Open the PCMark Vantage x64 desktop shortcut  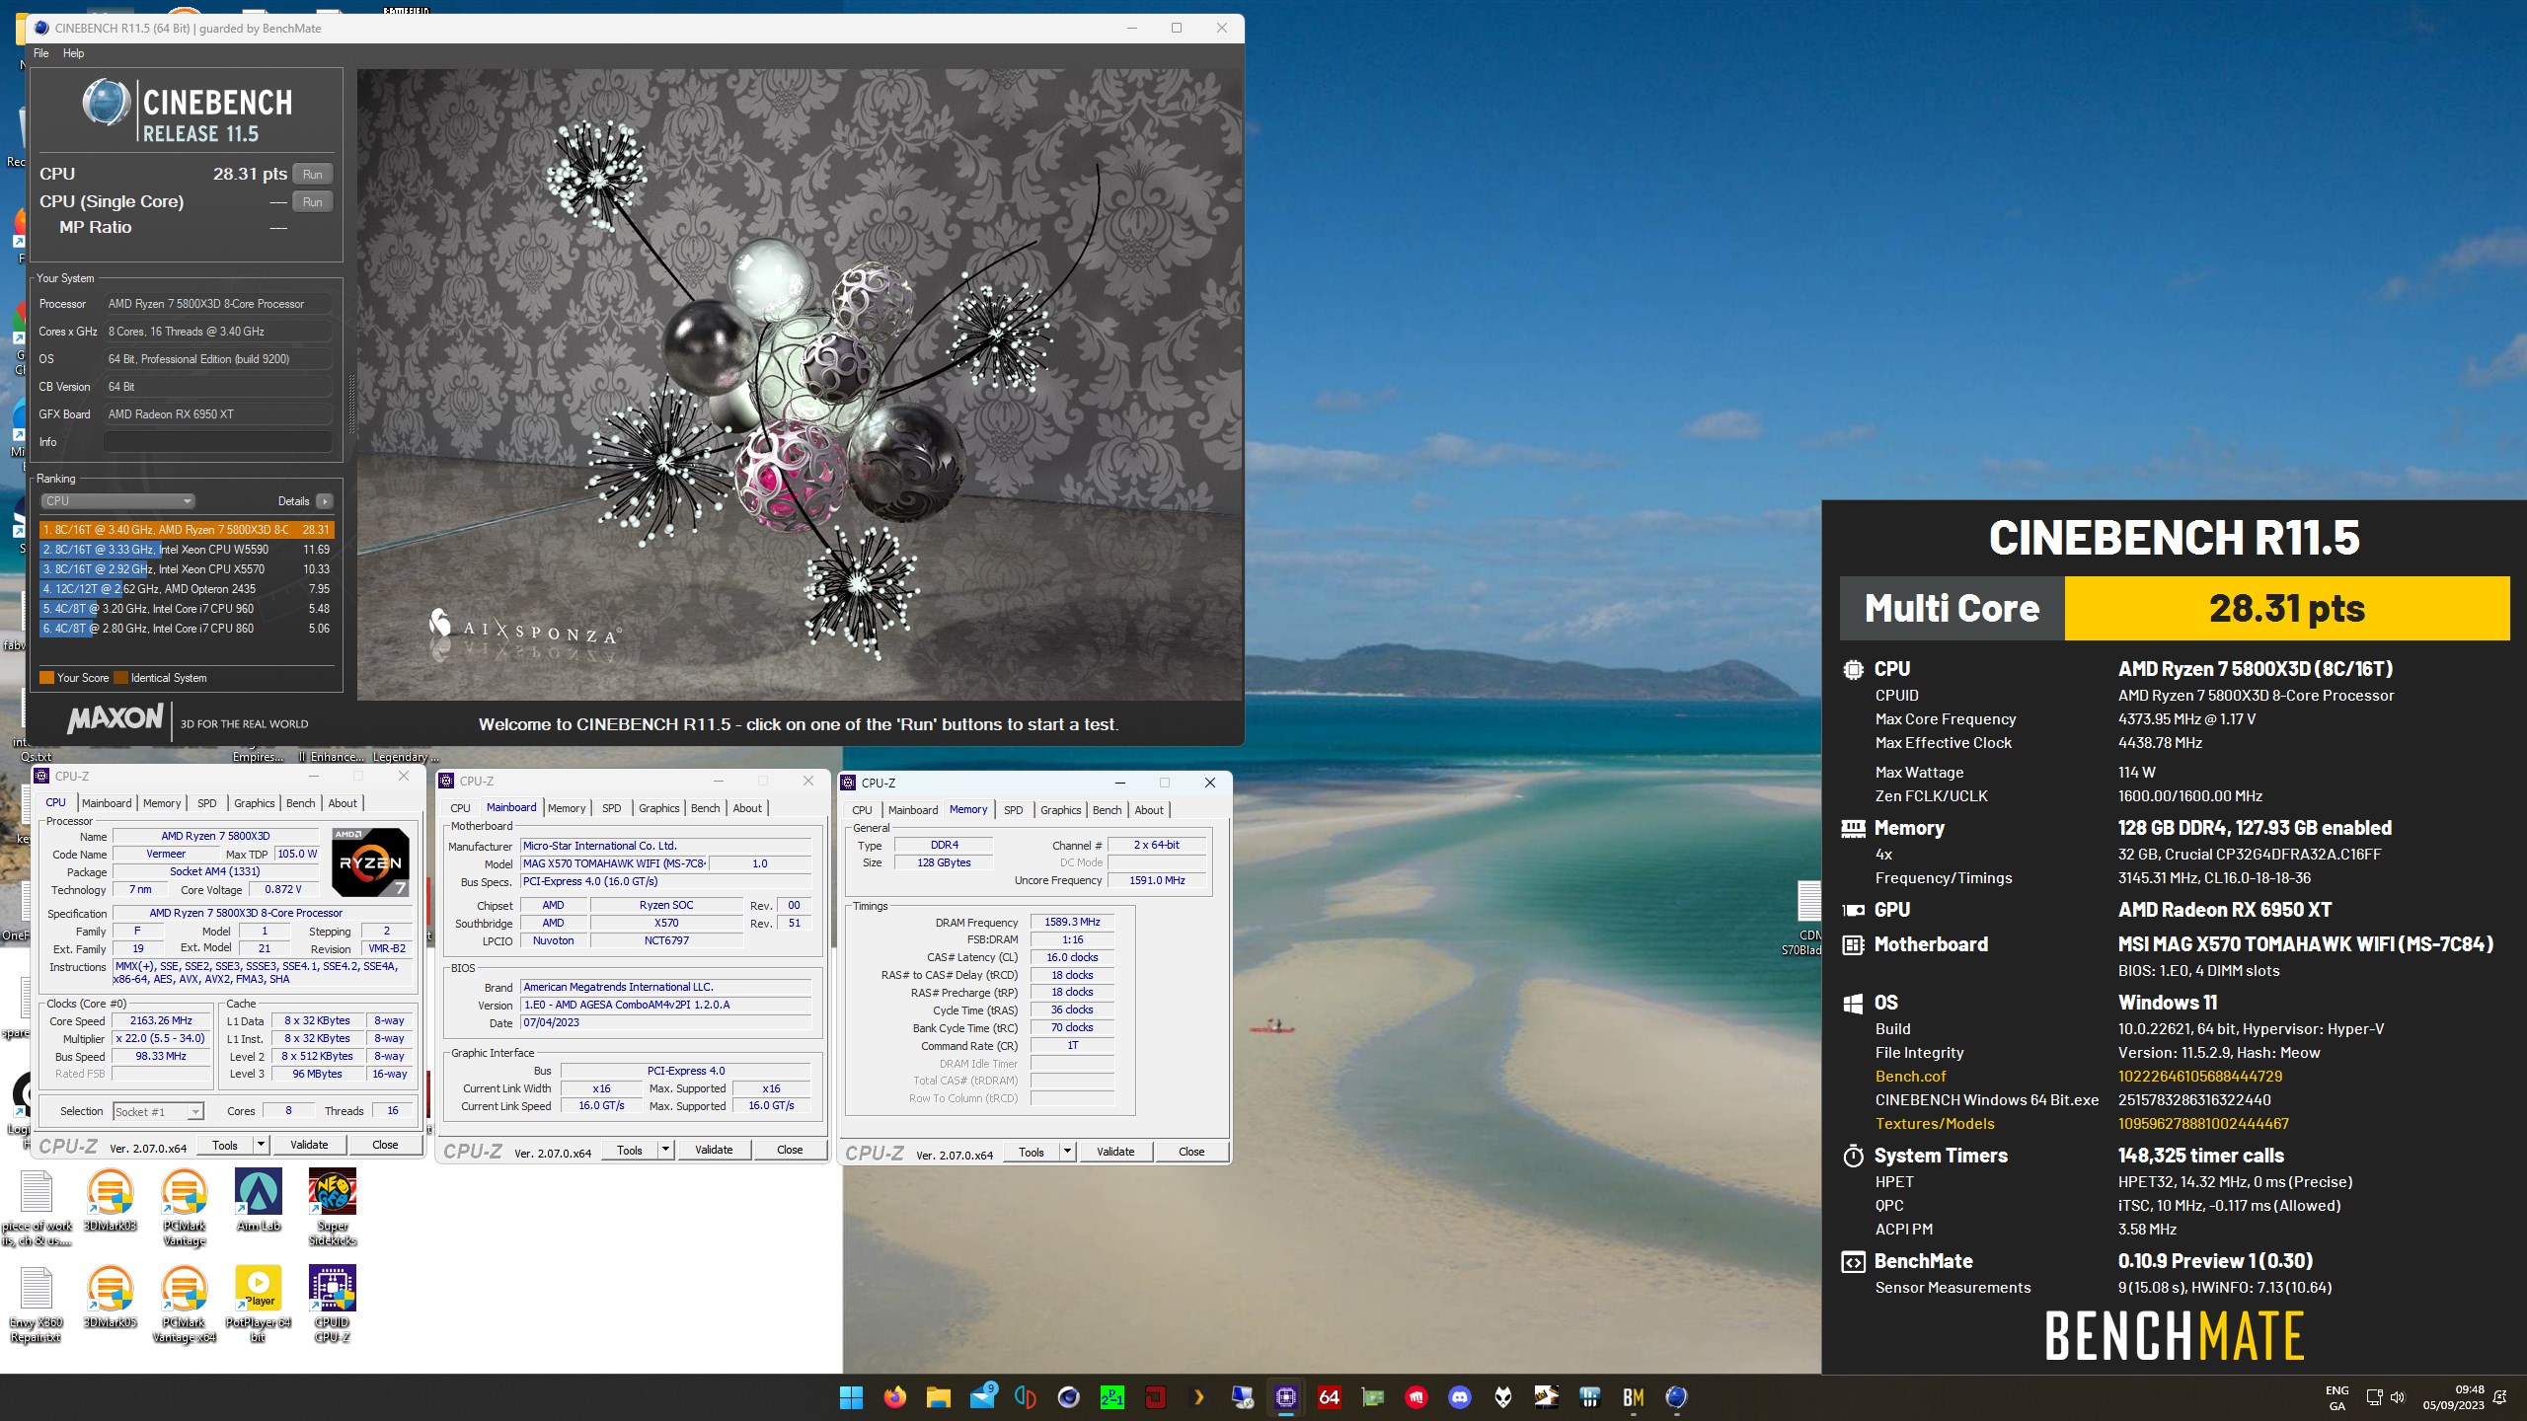coord(185,1304)
